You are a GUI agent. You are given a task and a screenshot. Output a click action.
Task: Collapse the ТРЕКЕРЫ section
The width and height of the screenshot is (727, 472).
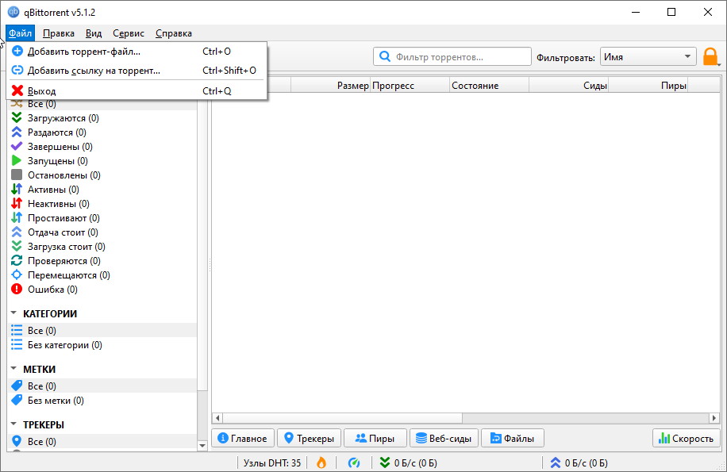click(x=13, y=424)
